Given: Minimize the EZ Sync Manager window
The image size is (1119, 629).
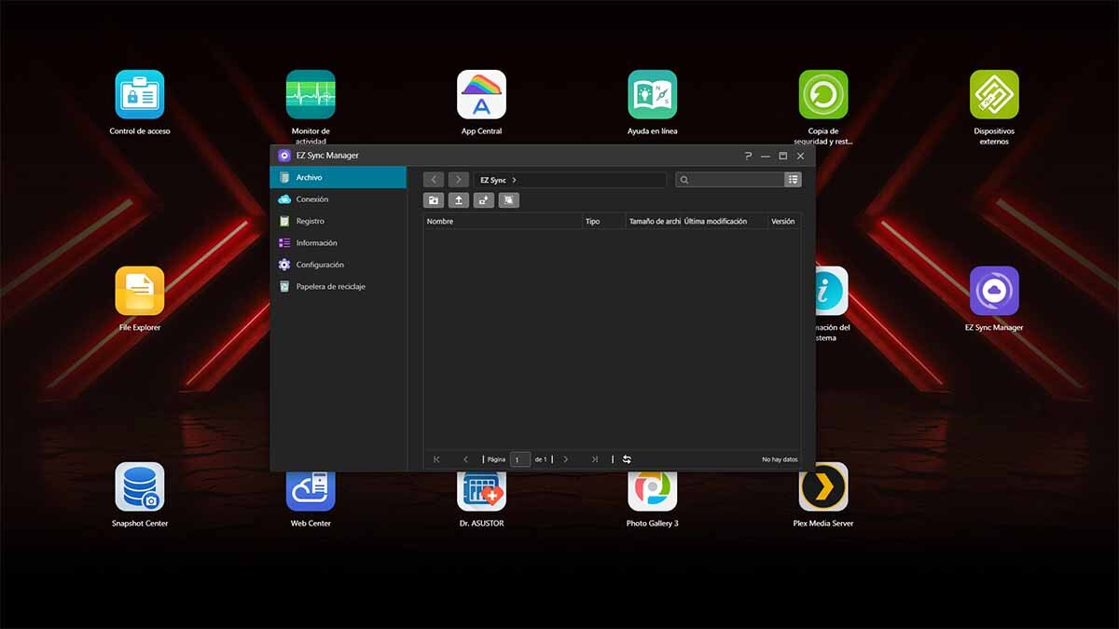Looking at the screenshot, I should point(766,156).
